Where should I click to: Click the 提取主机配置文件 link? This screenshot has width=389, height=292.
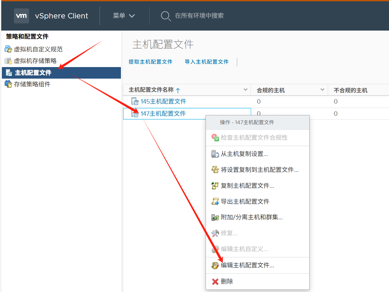(x=151, y=62)
